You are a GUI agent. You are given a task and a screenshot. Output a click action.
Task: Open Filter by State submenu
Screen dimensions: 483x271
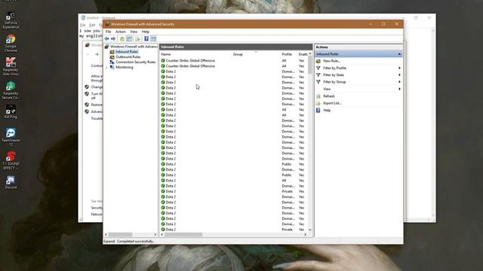pyautogui.click(x=358, y=75)
